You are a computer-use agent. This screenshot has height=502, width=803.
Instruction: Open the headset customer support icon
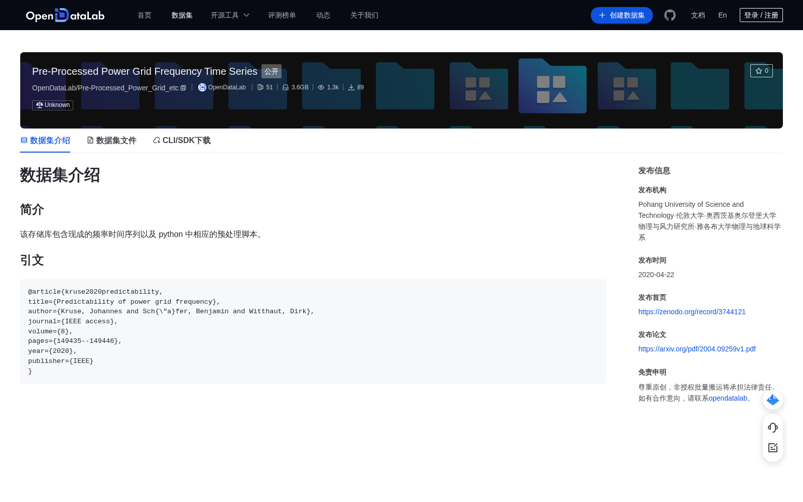click(773, 427)
